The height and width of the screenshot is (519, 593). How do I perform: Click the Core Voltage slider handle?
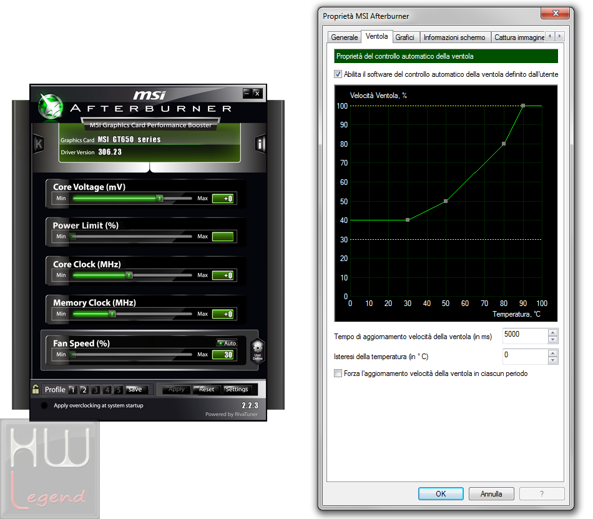point(160,198)
